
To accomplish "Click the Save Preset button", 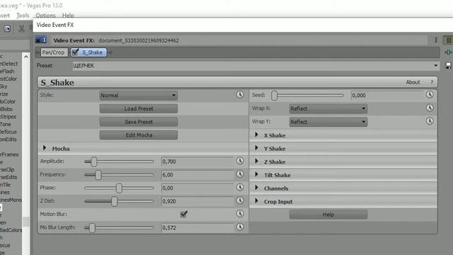I will coord(139,122).
